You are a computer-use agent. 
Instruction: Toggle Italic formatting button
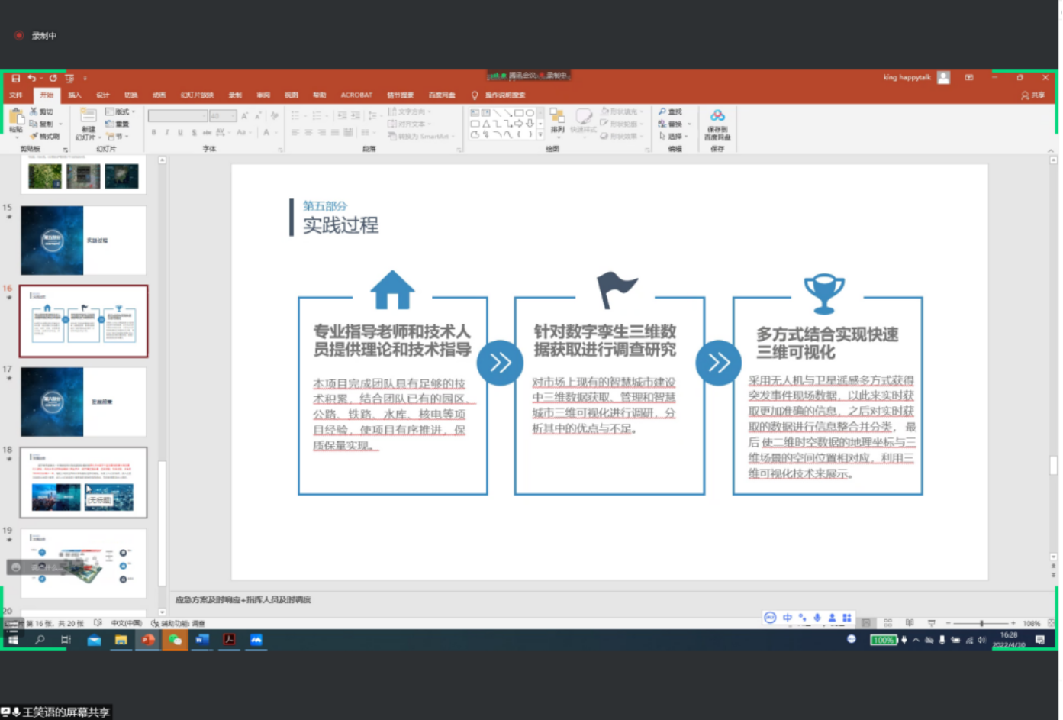coord(167,133)
